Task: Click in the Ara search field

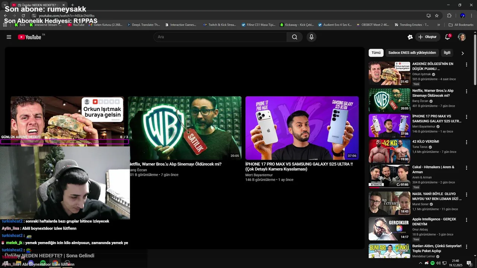Action: (220, 37)
